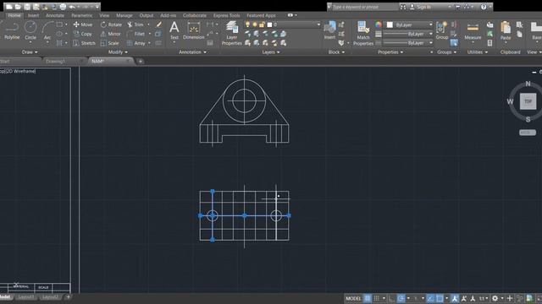
Task: Open the Help question mark icon
Action: (484, 7)
